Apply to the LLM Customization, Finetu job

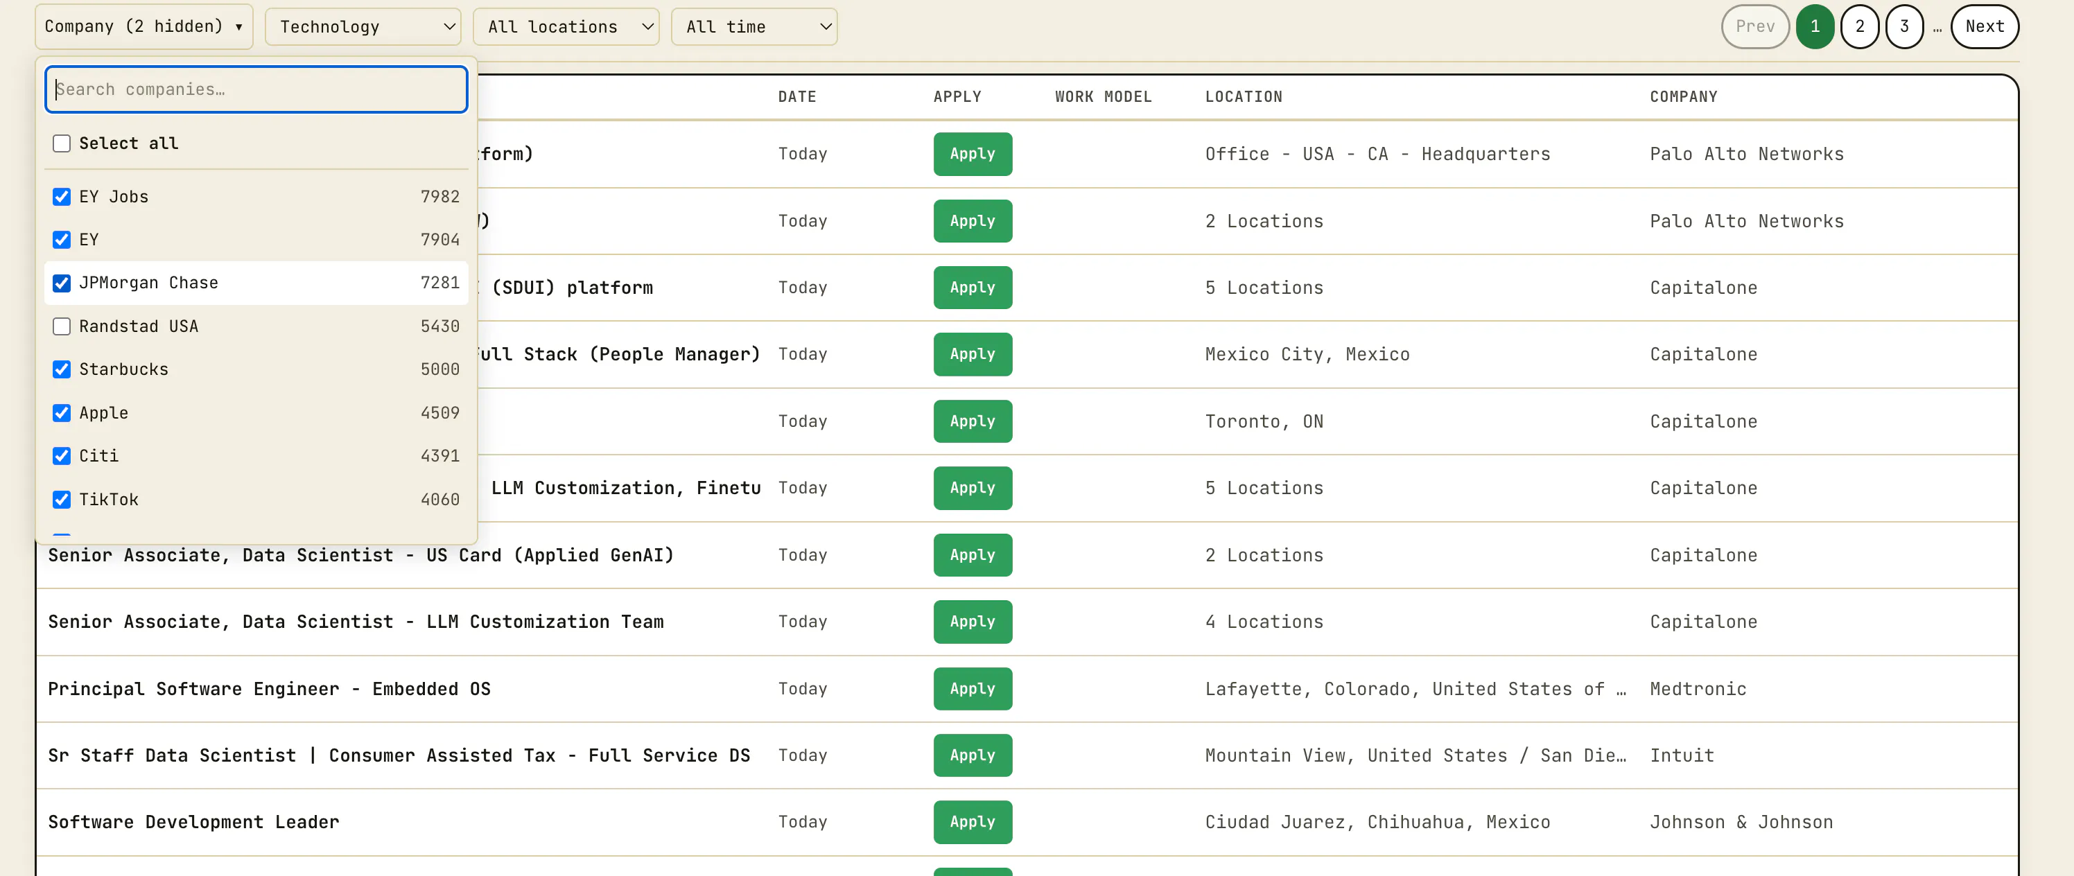[973, 488]
